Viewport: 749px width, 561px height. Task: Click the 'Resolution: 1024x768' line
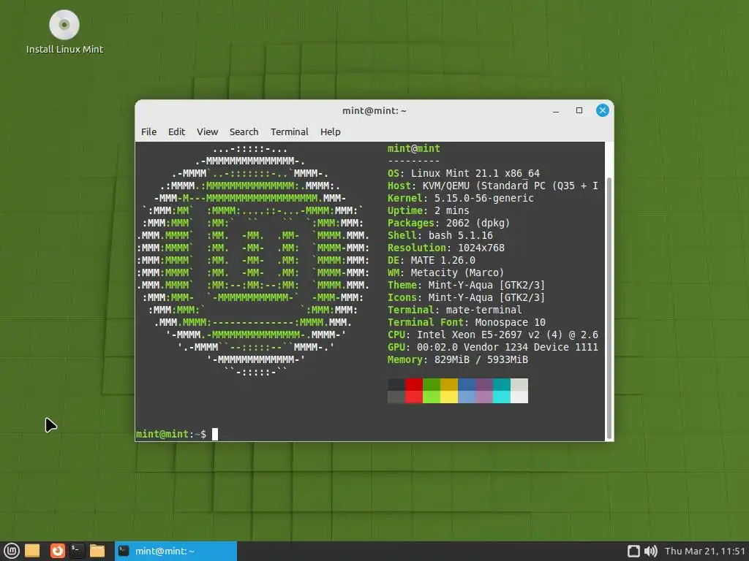[x=445, y=248]
